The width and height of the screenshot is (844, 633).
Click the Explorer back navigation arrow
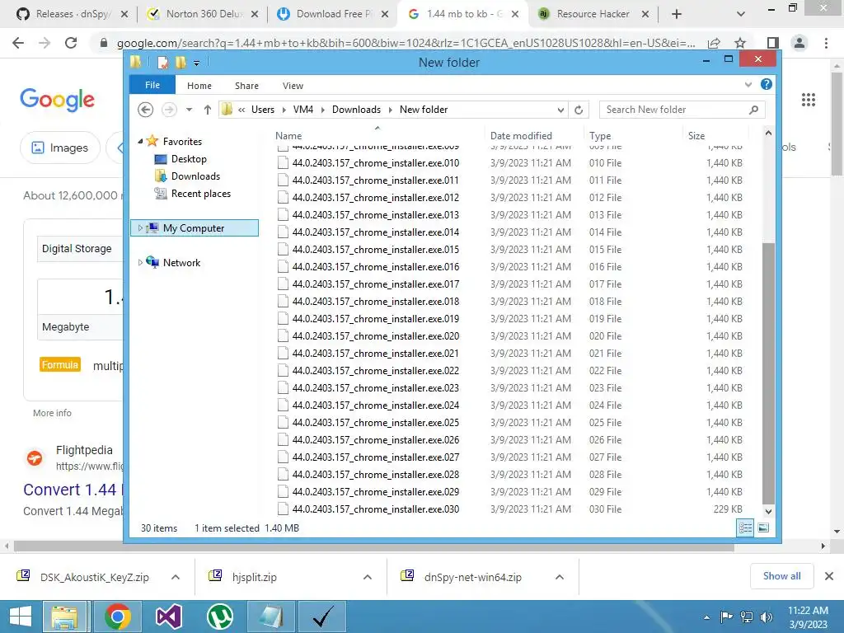(145, 110)
